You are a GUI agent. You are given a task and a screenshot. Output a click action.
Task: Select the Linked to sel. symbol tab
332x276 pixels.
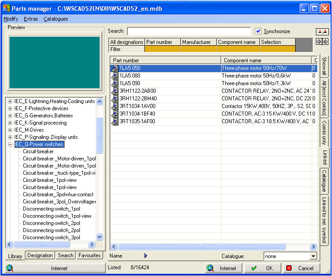324,220
